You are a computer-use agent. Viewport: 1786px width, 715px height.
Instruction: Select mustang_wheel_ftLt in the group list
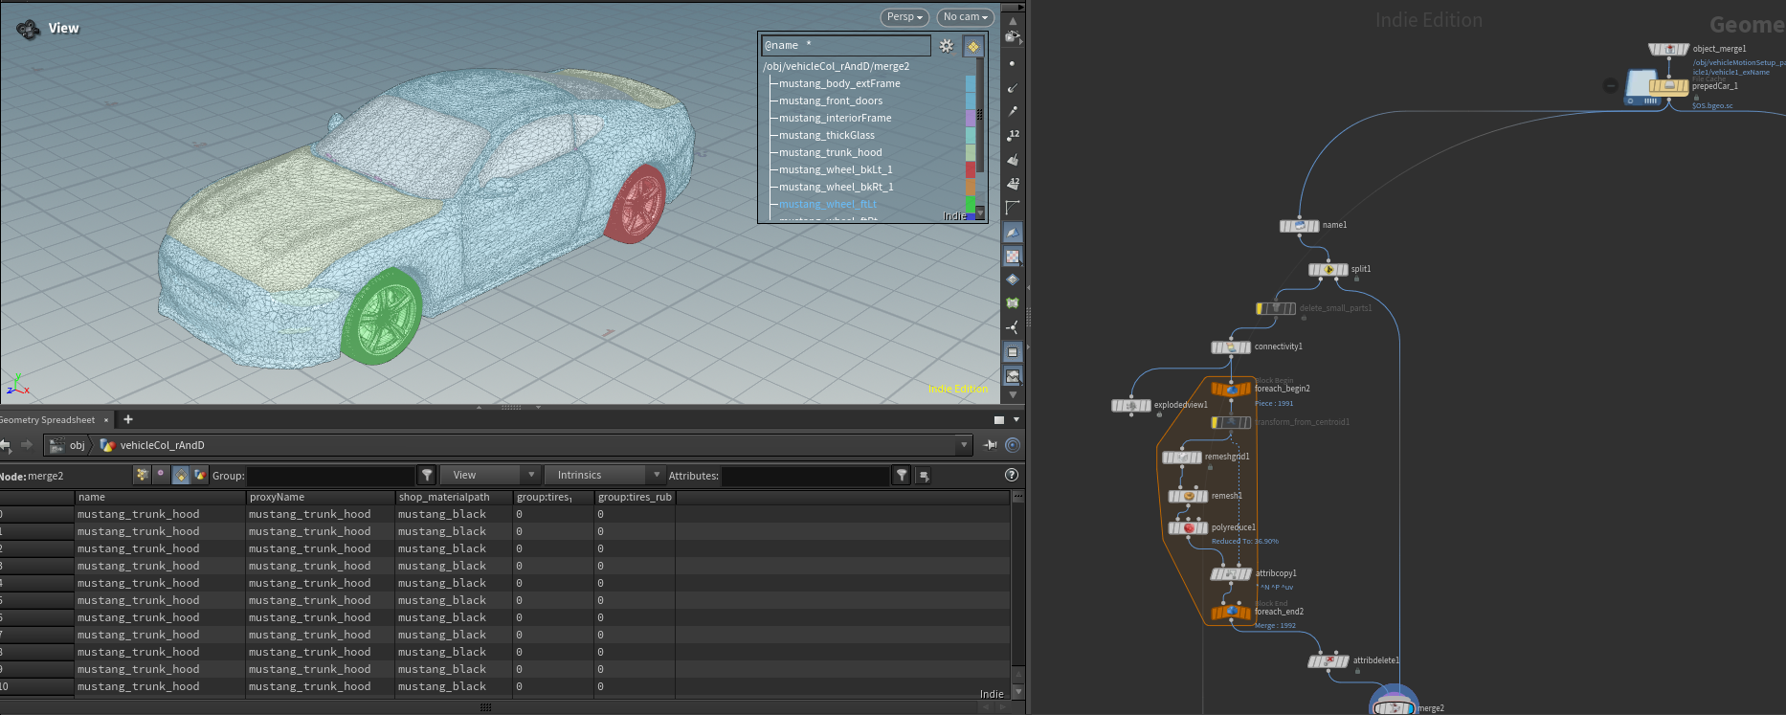point(827,204)
